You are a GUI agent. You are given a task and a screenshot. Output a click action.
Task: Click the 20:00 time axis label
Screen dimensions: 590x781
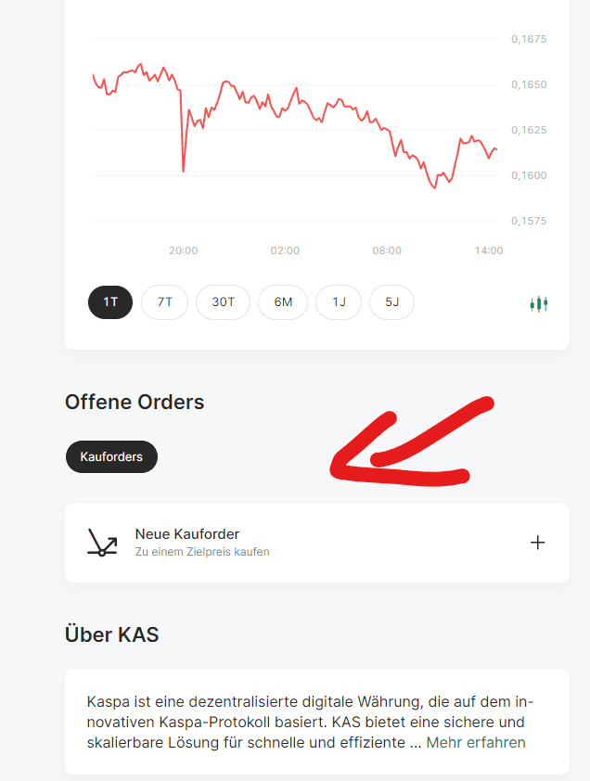tap(183, 250)
